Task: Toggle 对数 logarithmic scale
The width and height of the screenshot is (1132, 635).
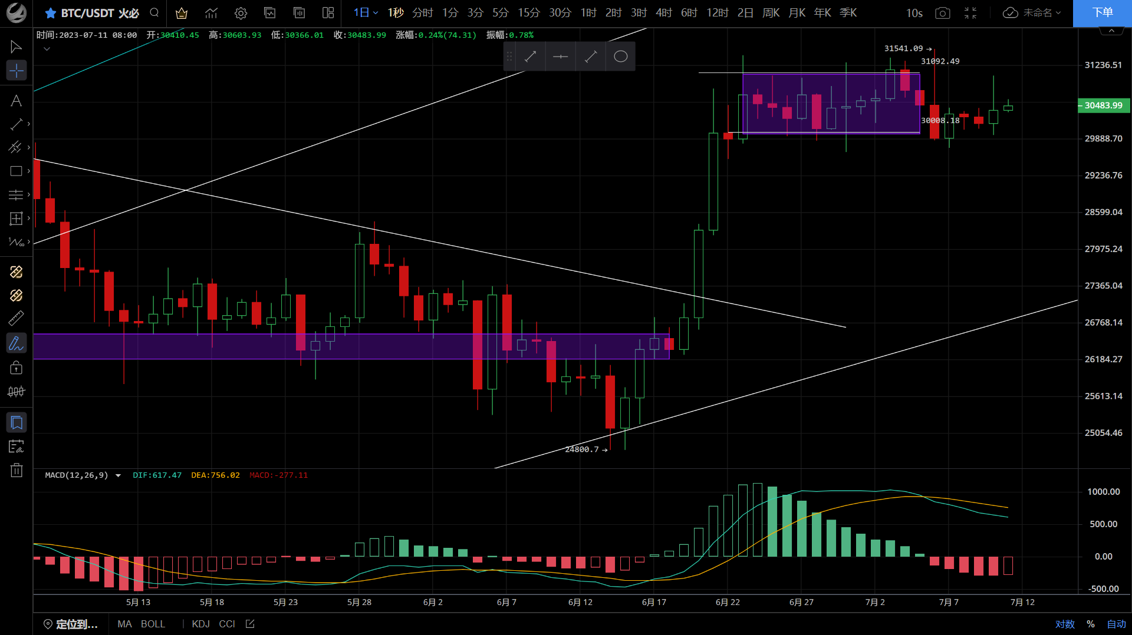Action: pos(1065,624)
